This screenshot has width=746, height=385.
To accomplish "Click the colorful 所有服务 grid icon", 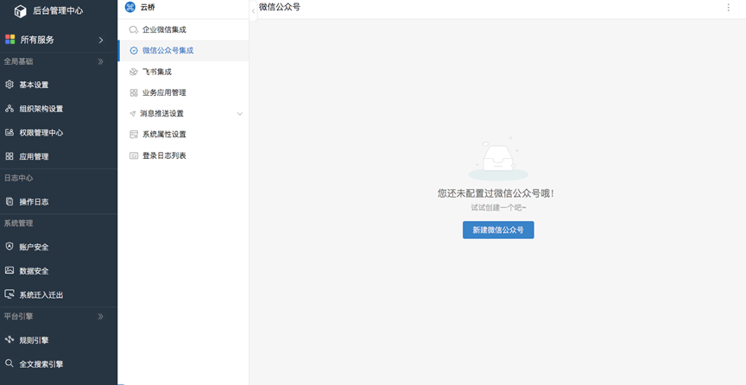I will click(x=10, y=40).
